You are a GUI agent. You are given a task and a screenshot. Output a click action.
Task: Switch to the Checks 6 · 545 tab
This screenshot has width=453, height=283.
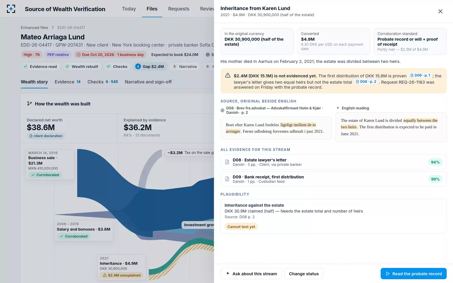click(103, 82)
